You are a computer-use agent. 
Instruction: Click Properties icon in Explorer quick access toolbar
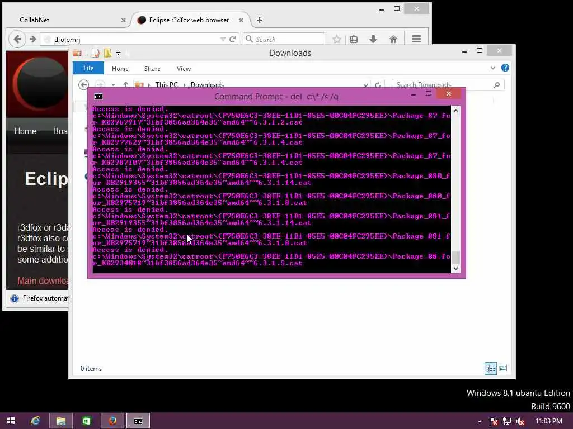(x=95, y=53)
